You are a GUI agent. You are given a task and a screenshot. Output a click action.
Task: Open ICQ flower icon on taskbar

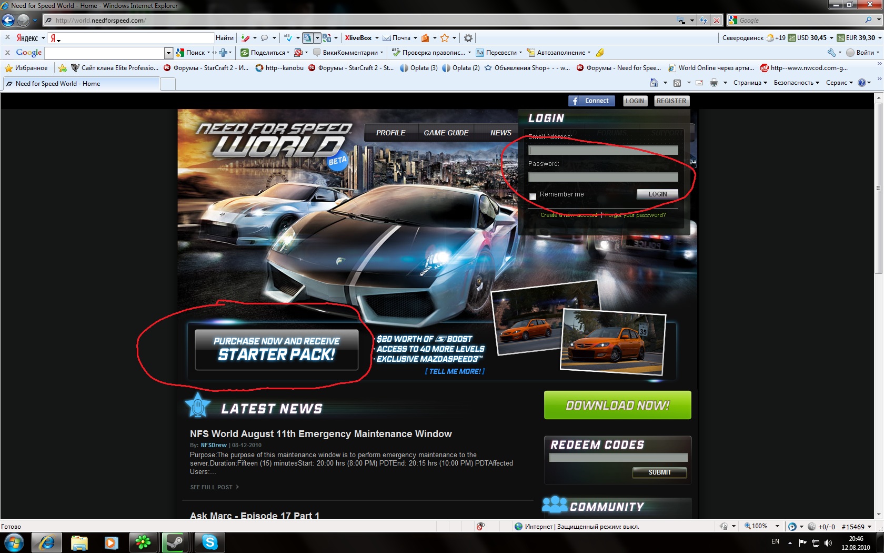point(143,542)
